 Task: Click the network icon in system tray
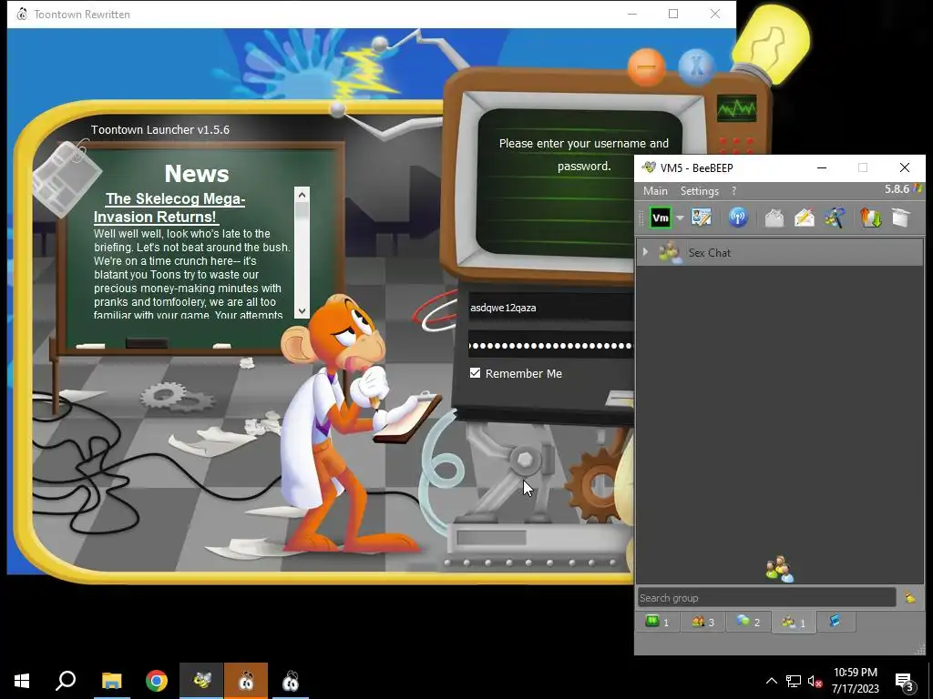(794, 681)
